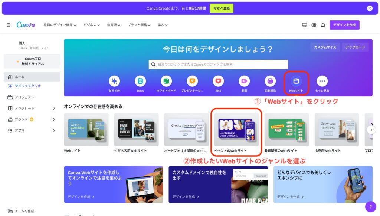
Task: Open the hamburger main menu
Action: point(8,25)
